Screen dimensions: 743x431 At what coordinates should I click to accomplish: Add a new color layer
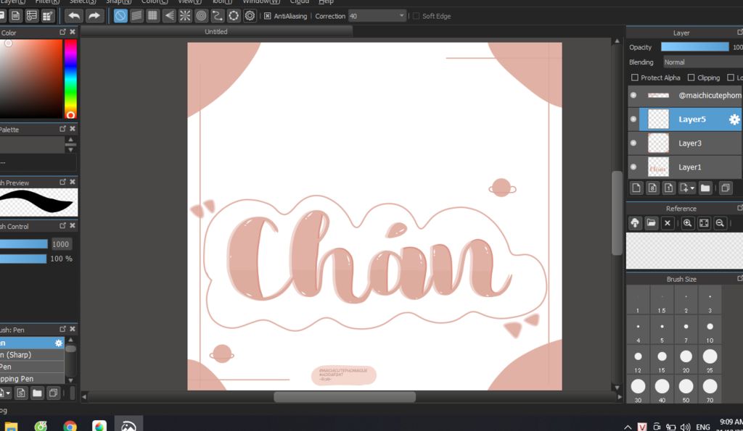point(636,188)
